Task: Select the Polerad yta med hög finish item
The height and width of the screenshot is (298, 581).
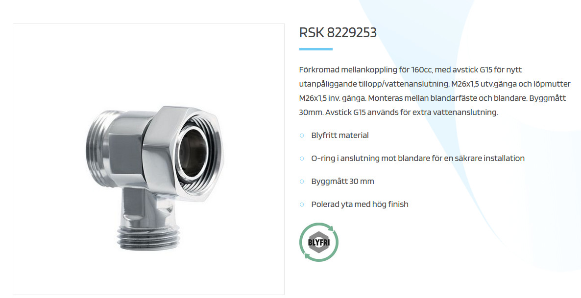Action: pos(360,205)
